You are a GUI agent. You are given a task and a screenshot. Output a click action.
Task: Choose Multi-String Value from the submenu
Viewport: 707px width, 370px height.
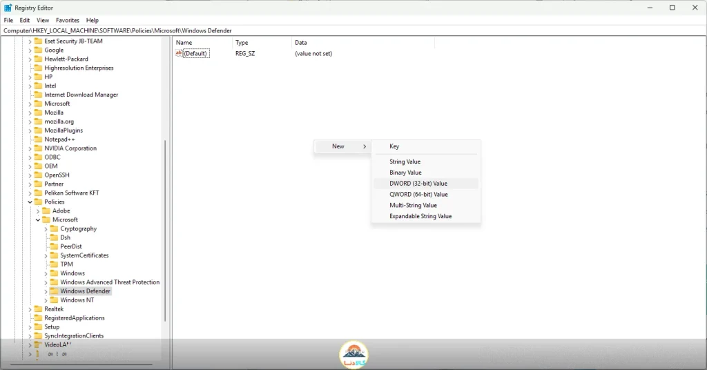(x=426, y=206)
